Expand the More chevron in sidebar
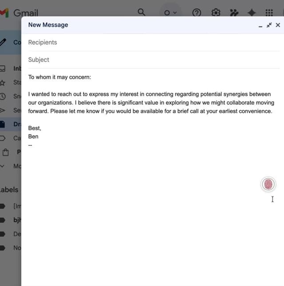 tap(2, 166)
